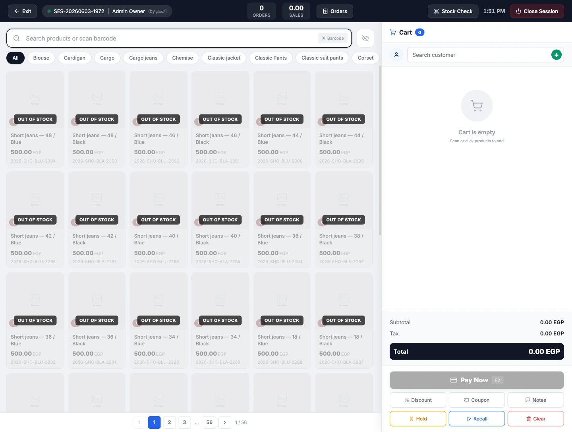Choose the Short jeans — 34 / Blue product

point(158,320)
